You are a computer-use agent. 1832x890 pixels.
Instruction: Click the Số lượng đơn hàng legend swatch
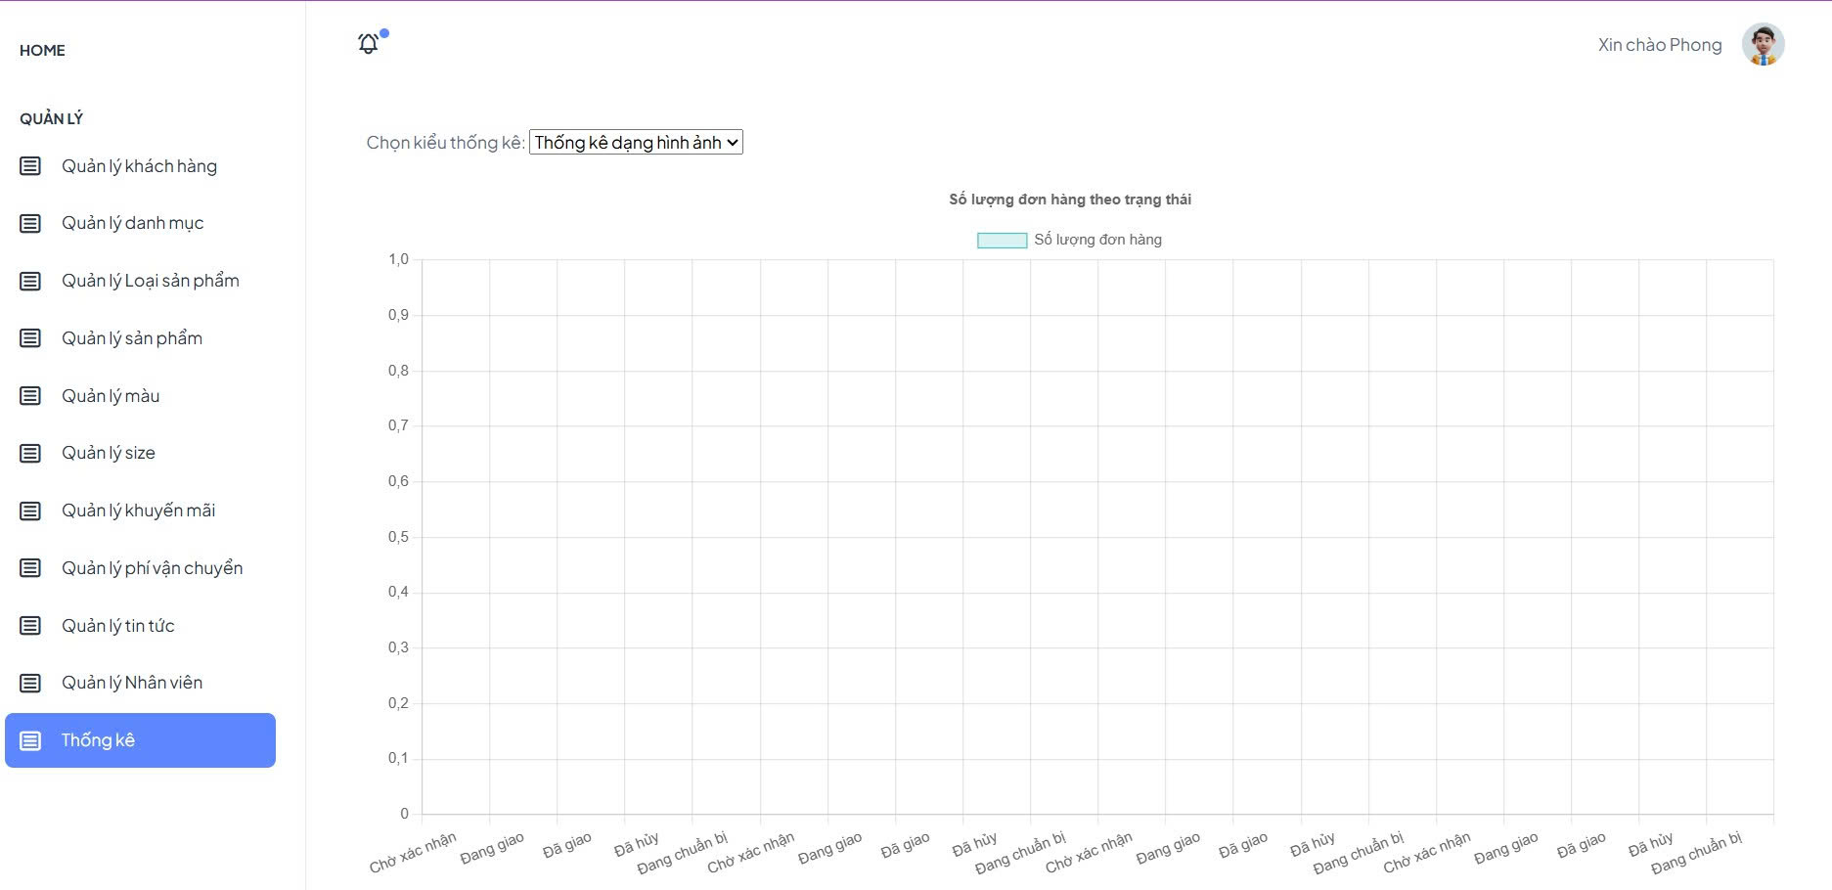1000,239
